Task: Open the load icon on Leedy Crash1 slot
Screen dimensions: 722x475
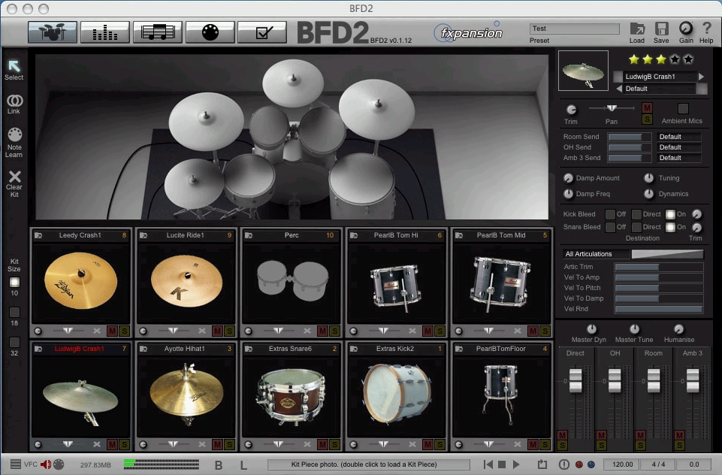Action: 38,235
